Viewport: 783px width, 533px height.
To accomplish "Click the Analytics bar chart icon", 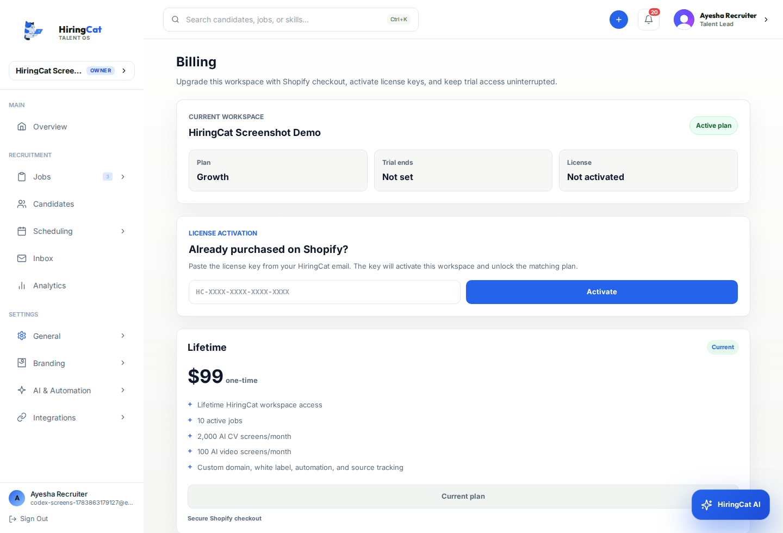I will click(22, 286).
